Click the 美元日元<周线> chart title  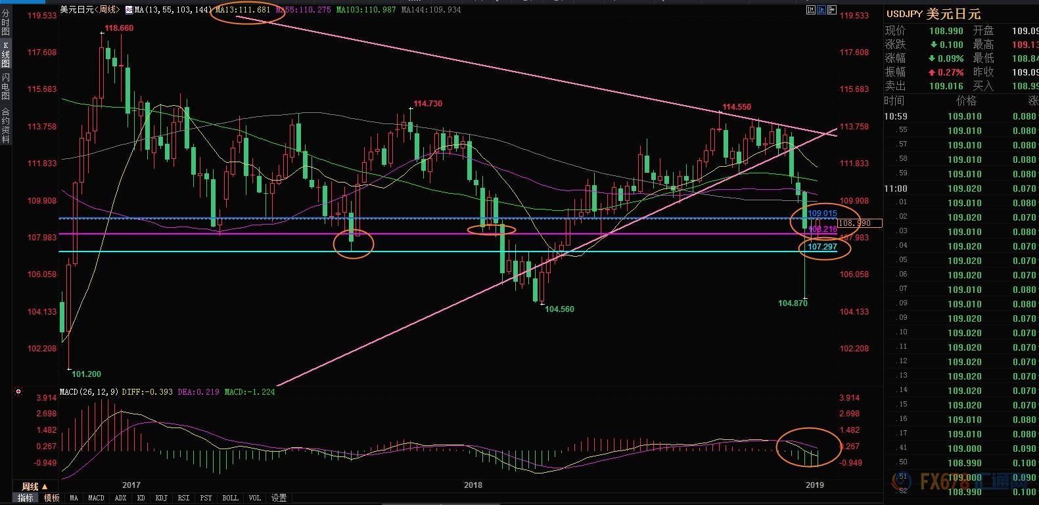click(x=90, y=10)
